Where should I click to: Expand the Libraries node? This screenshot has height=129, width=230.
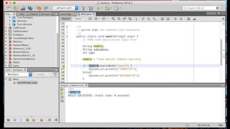(x=10, y=21)
